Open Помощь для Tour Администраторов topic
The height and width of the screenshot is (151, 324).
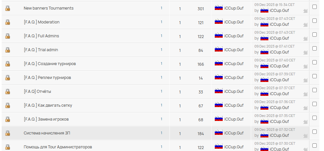58,147
